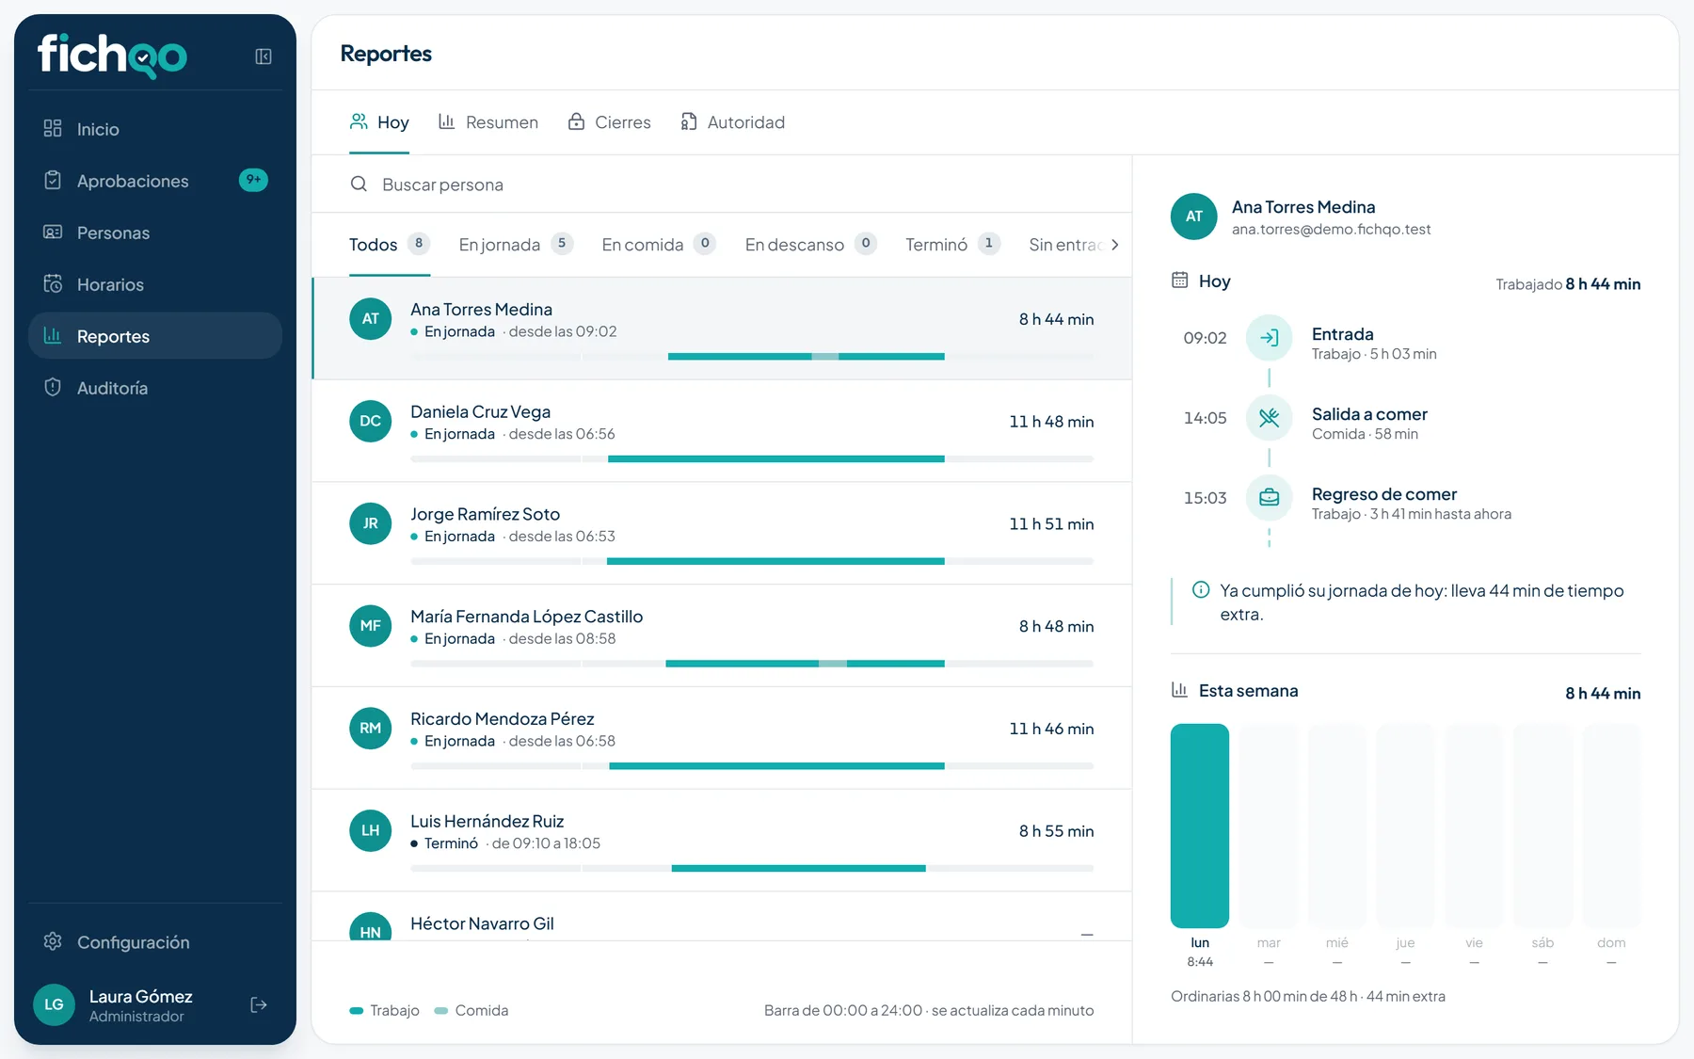Click the AT avatar in detail panel
This screenshot has width=1694, height=1059.
click(1194, 217)
